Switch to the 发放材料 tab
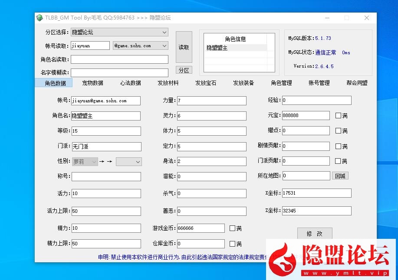Screen dimensions: 398x280 point(168,83)
